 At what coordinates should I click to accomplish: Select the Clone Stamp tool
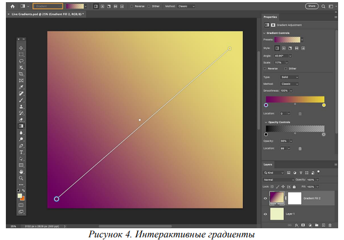pos(21,107)
